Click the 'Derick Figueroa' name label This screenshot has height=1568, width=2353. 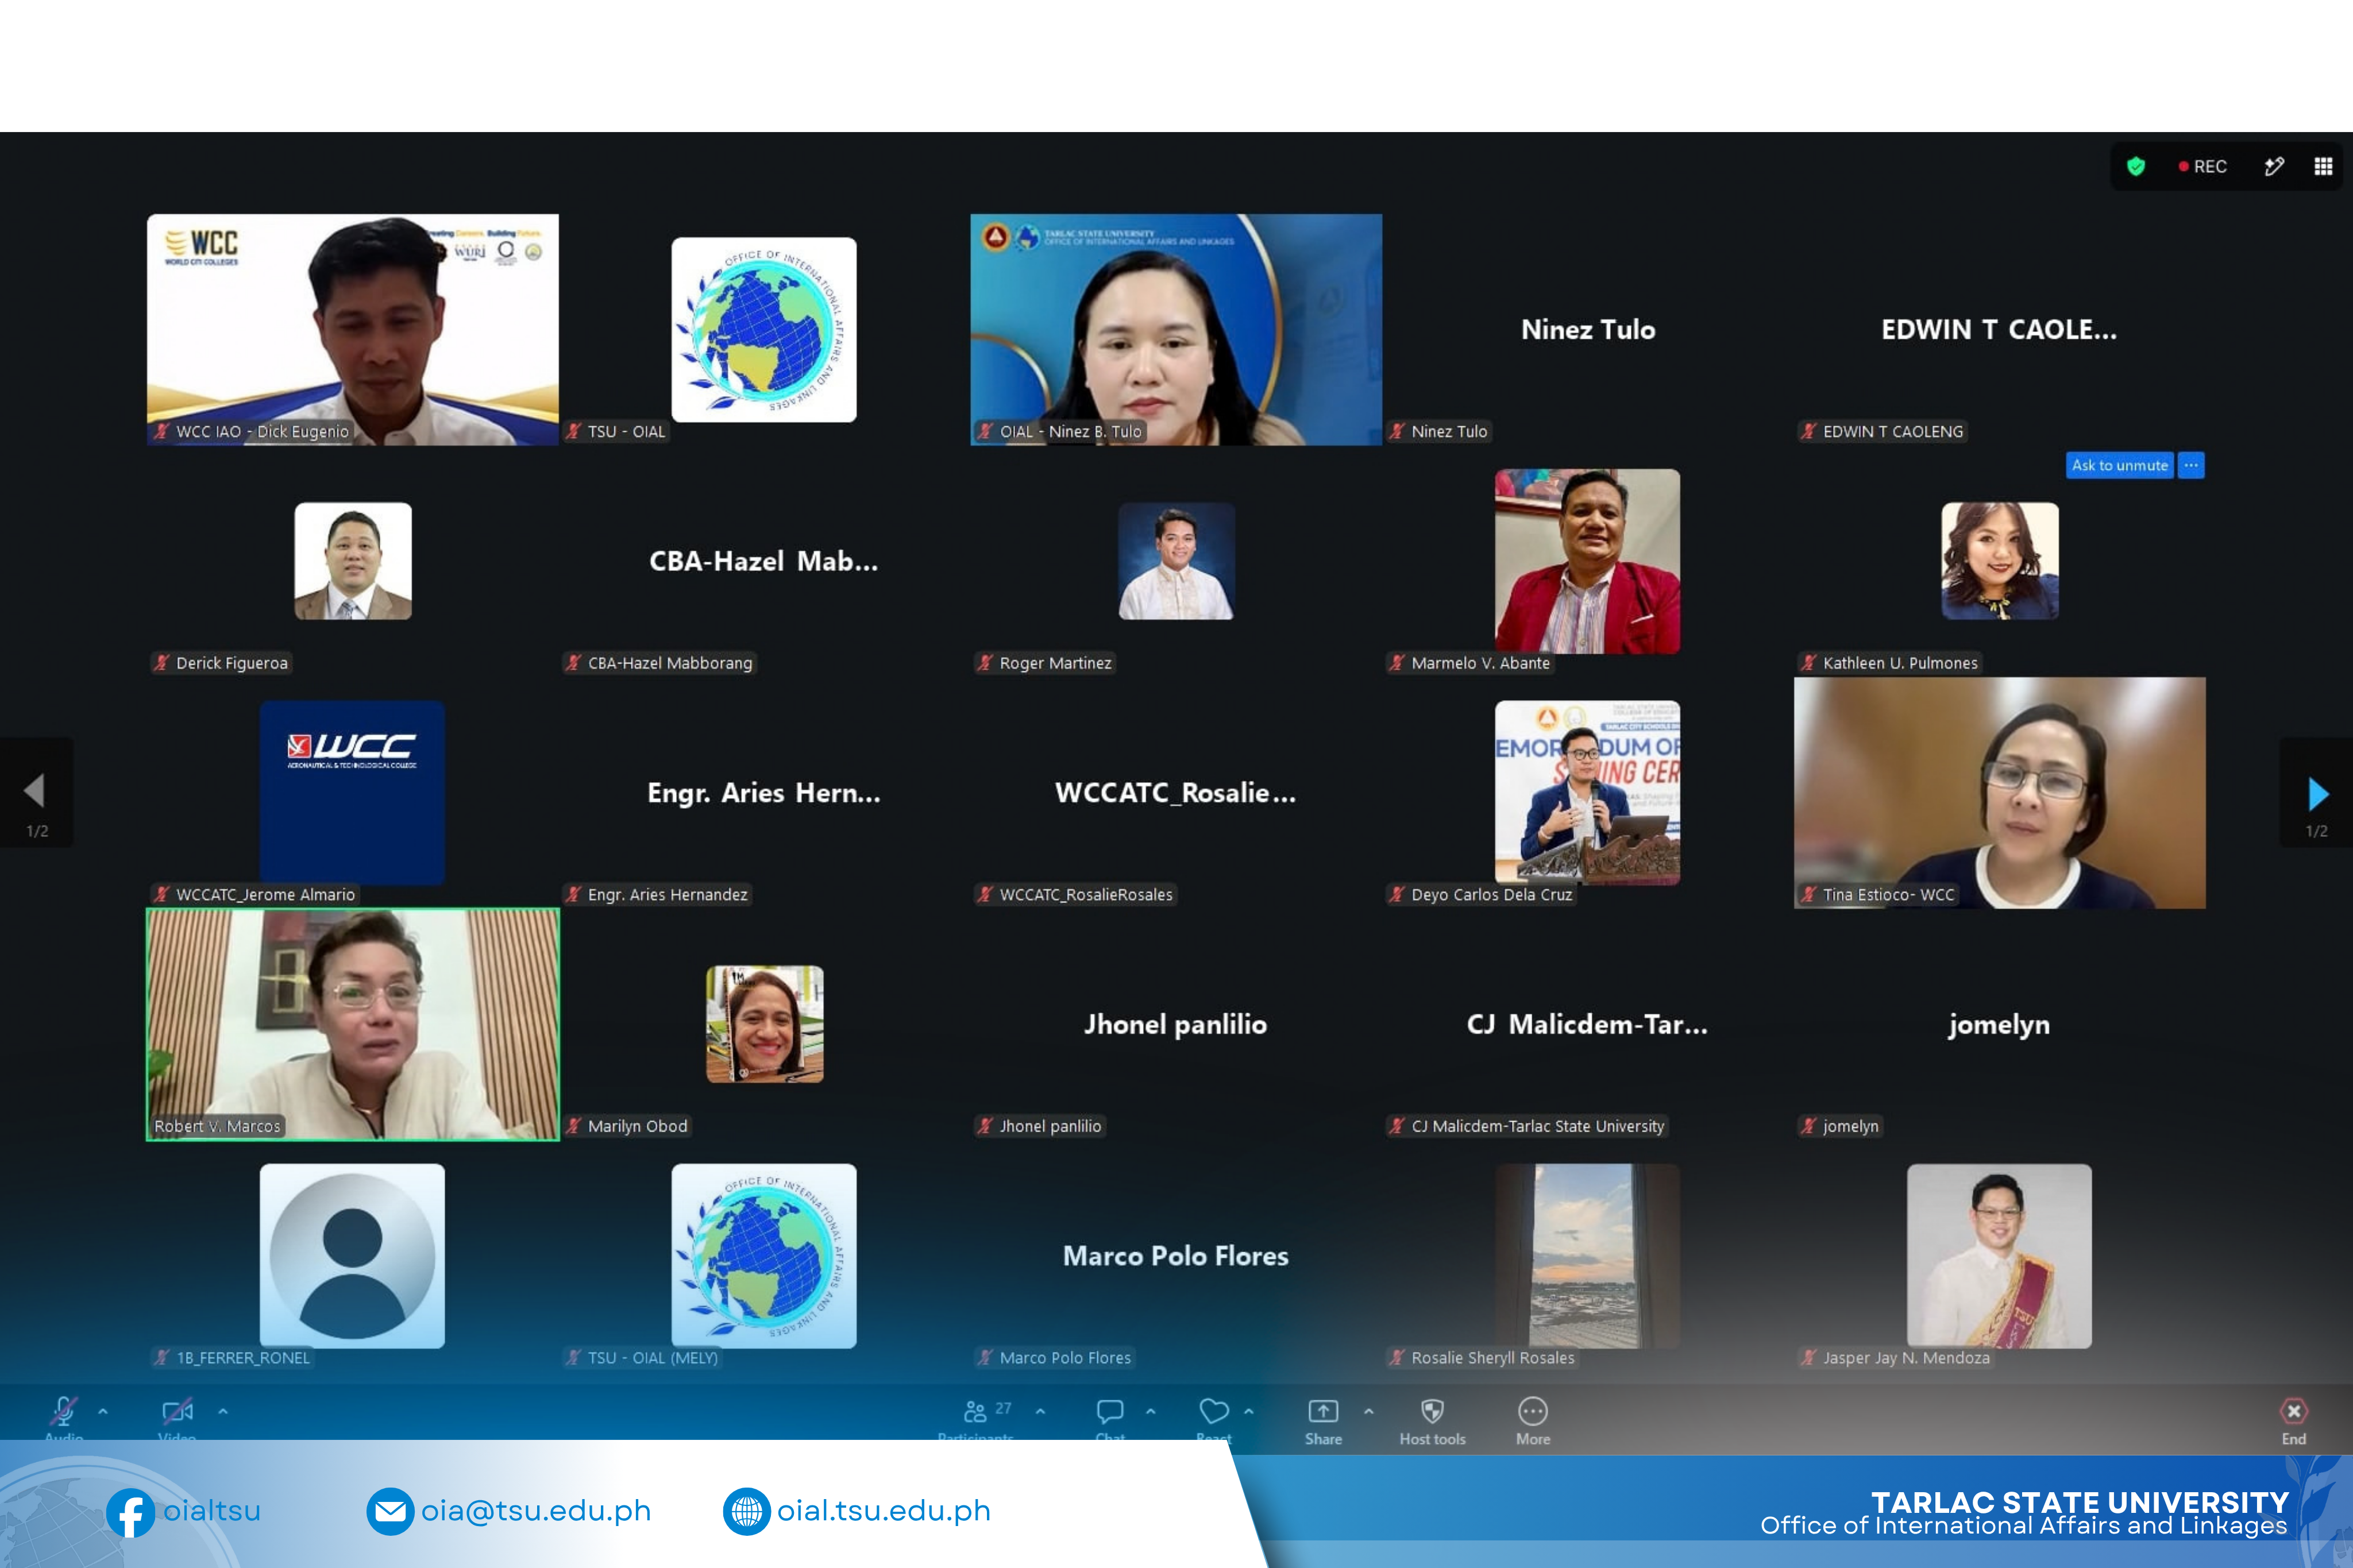[x=231, y=663]
